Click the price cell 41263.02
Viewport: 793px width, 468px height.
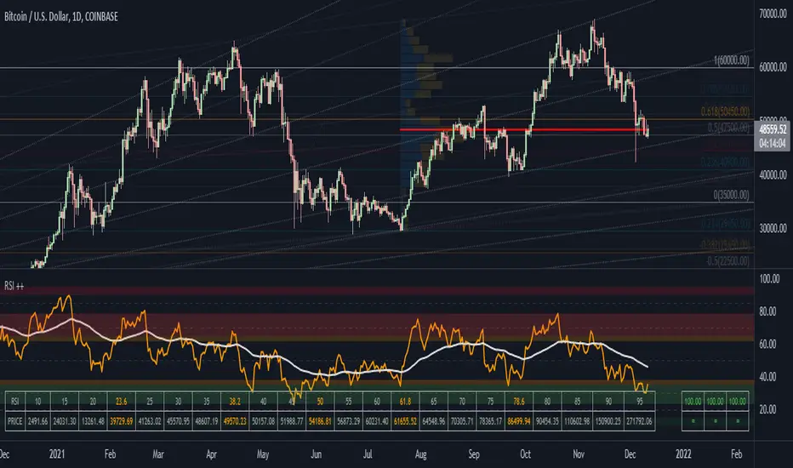(x=150, y=421)
